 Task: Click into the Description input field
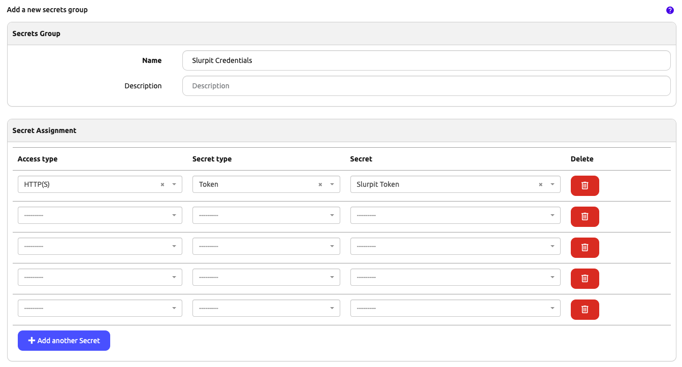[426, 86]
